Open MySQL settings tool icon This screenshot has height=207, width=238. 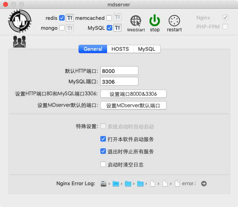point(117,28)
